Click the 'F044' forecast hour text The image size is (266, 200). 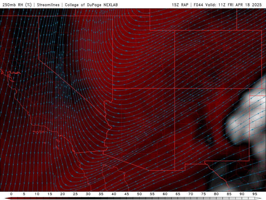click(199, 5)
